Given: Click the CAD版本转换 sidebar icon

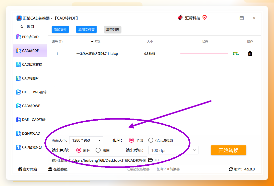Looking at the screenshot, I should (18, 64).
